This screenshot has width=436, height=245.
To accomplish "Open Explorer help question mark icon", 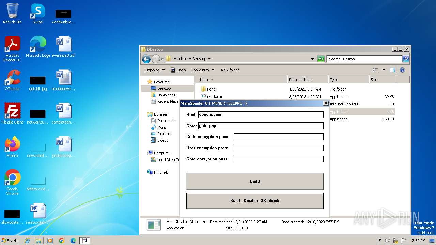I will [402, 70].
